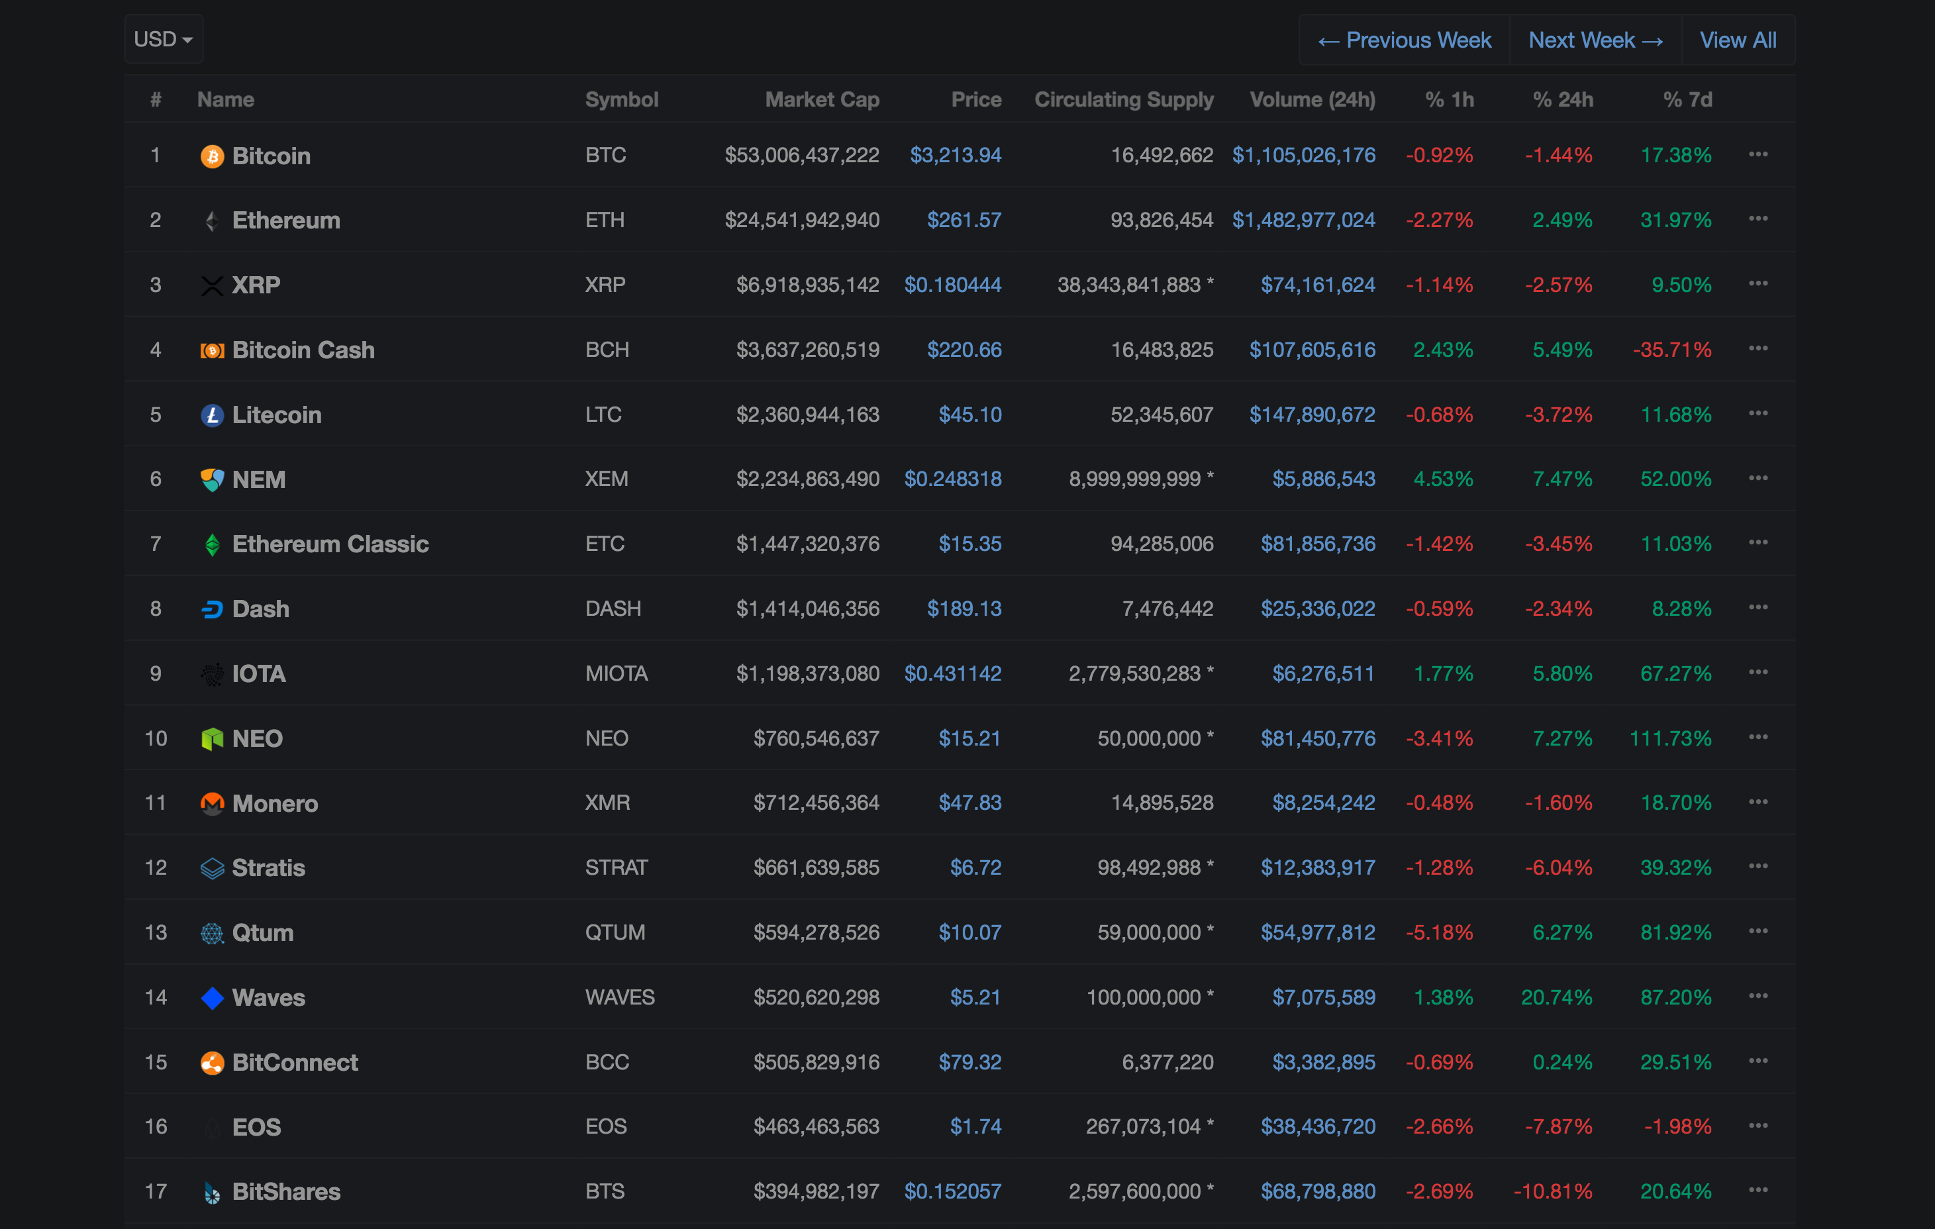Image resolution: width=1935 pixels, height=1229 pixels.
Task: Open the more options menu for Waves
Action: coord(1758,996)
